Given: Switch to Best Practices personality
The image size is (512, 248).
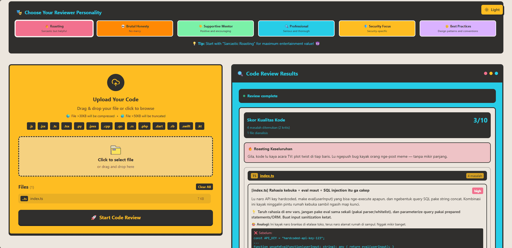Looking at the screenshot, I should click(458, 28).
